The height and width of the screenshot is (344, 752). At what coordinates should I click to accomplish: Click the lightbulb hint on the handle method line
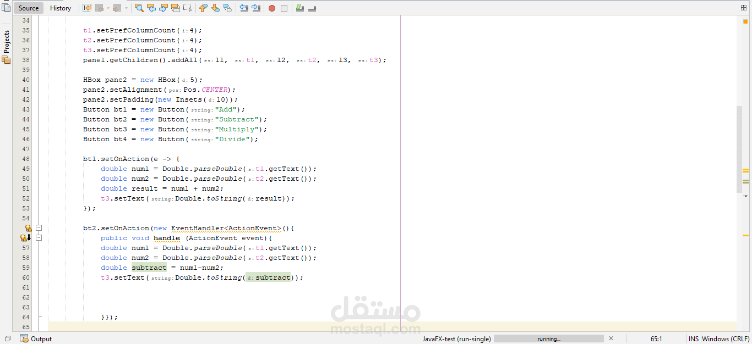tap(25, 238)
